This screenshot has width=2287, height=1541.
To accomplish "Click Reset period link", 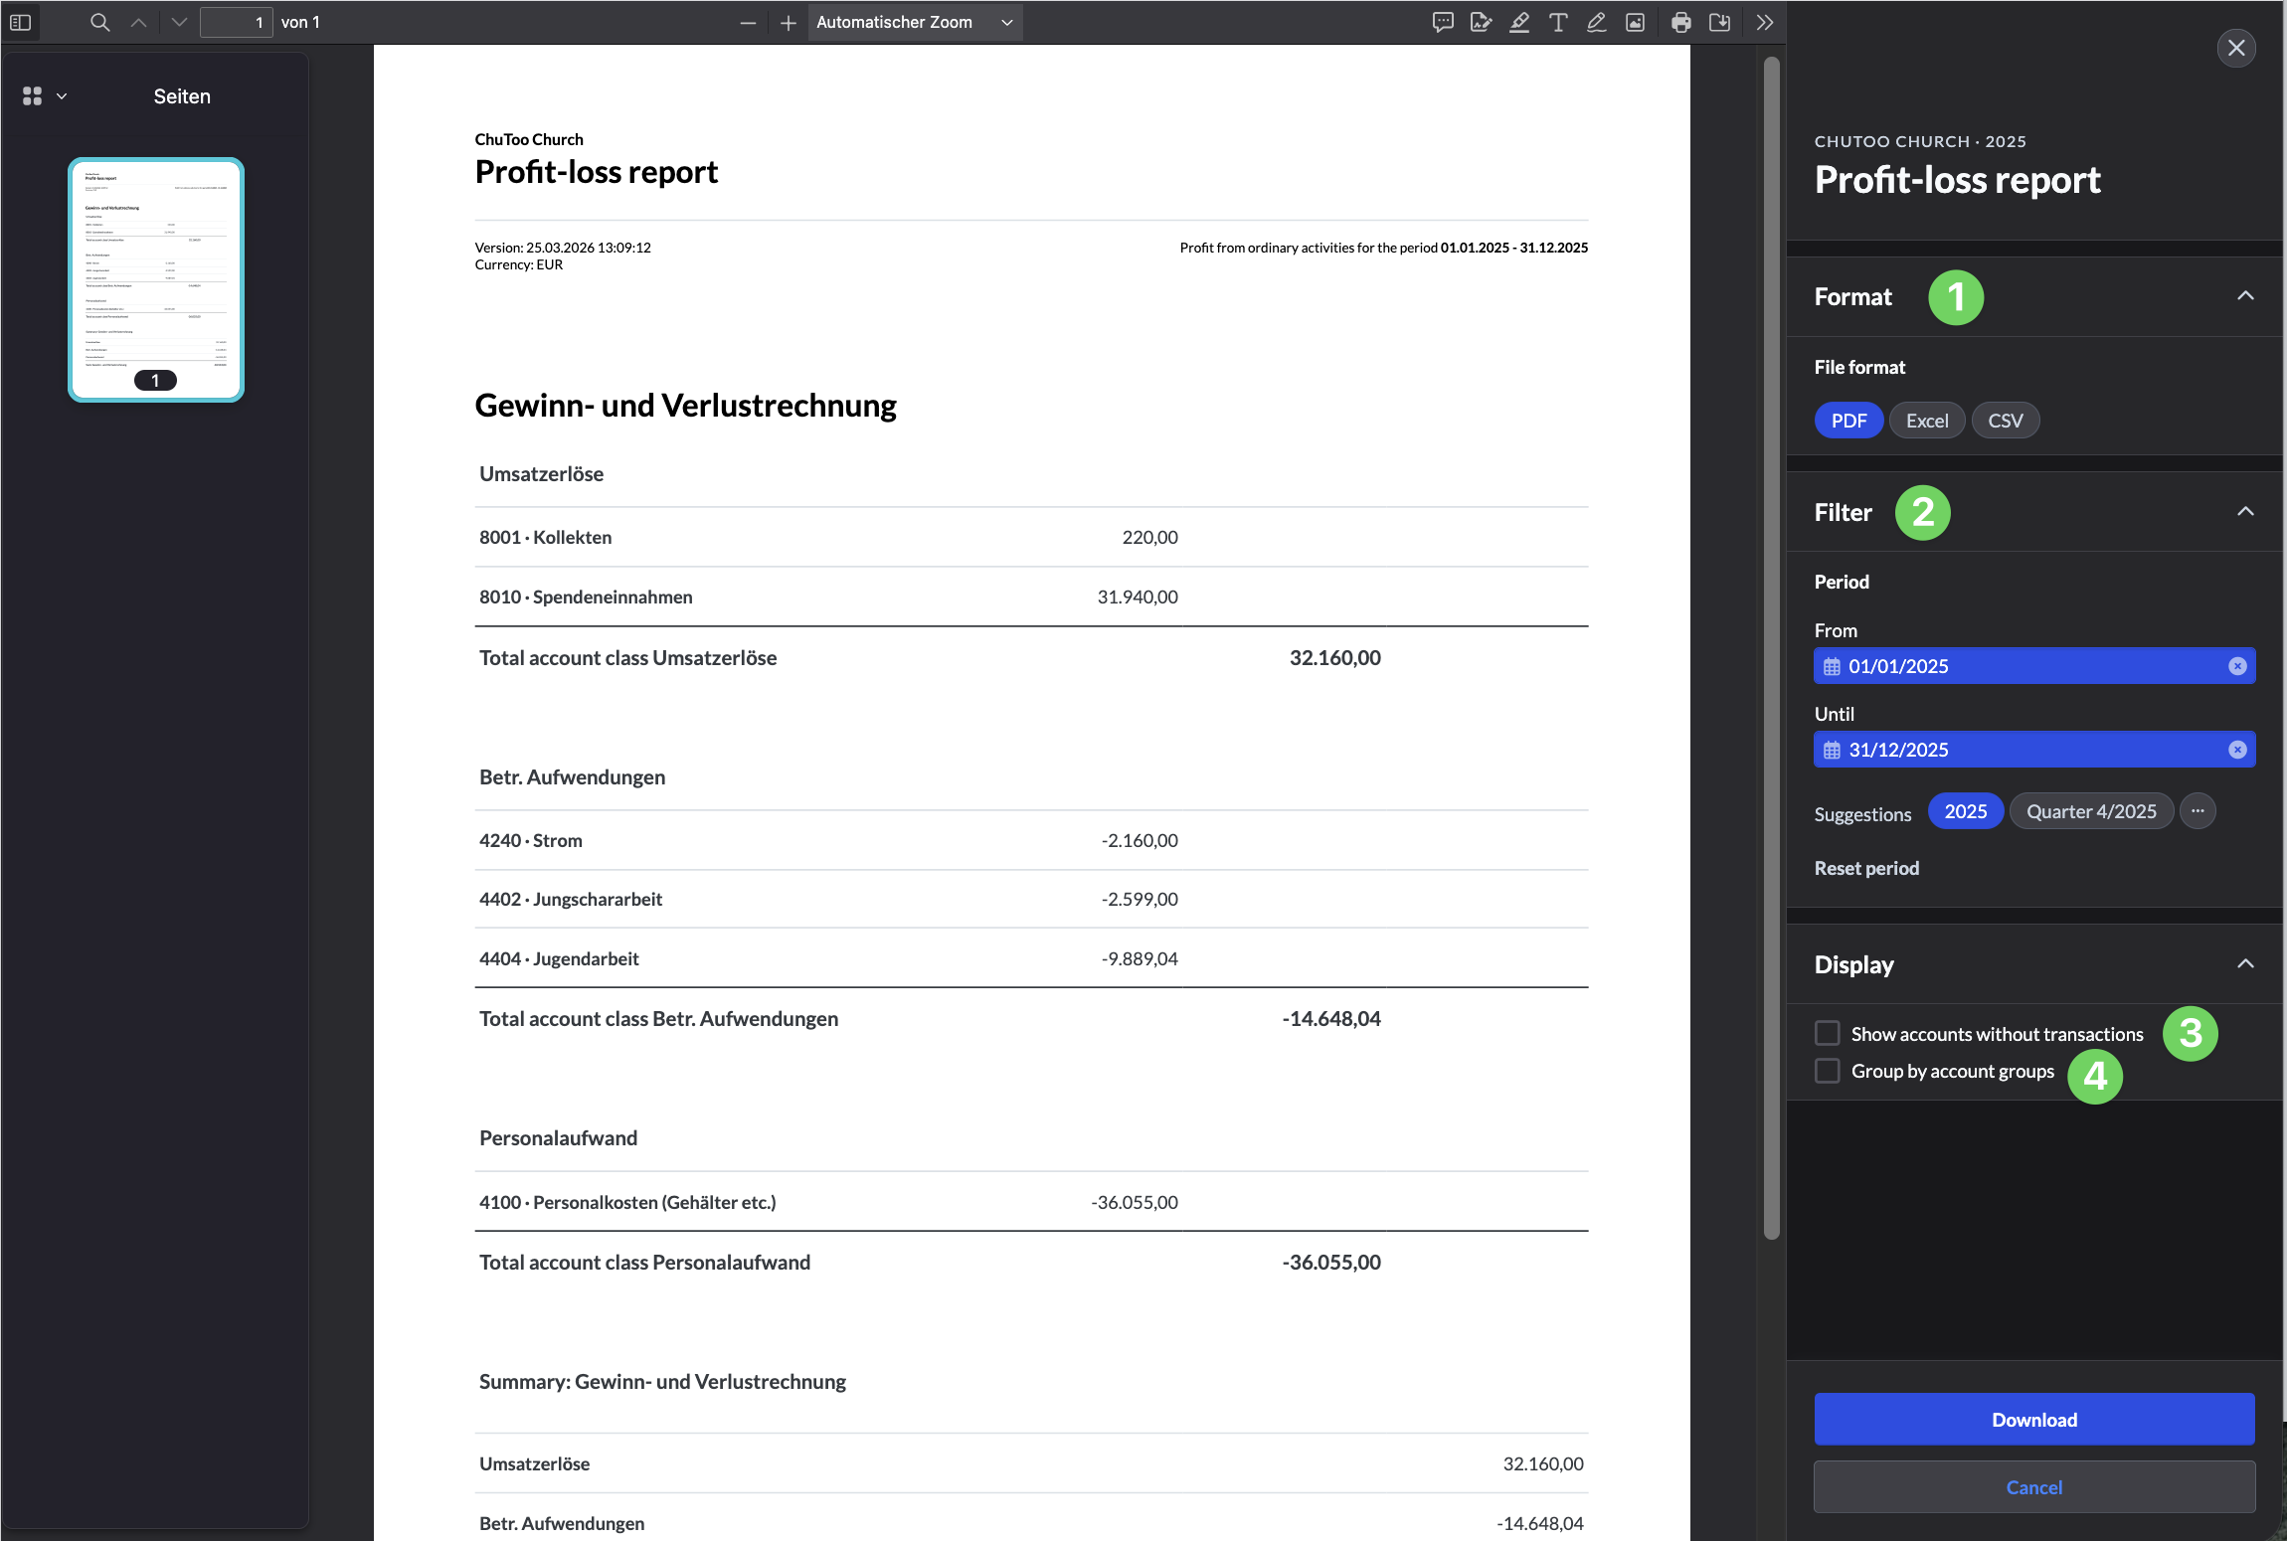I will (x=1866, y=868).
